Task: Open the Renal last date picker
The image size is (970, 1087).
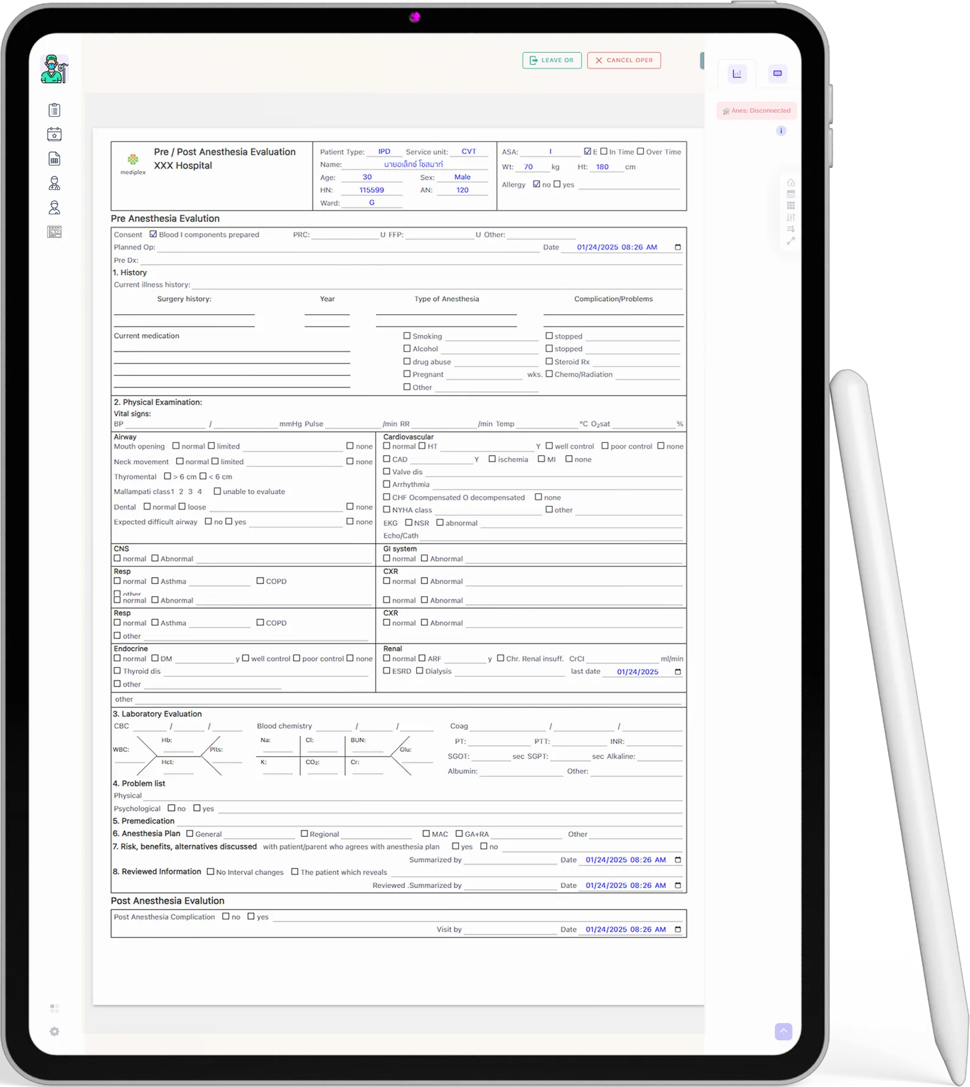Action: tap(677, 672)
